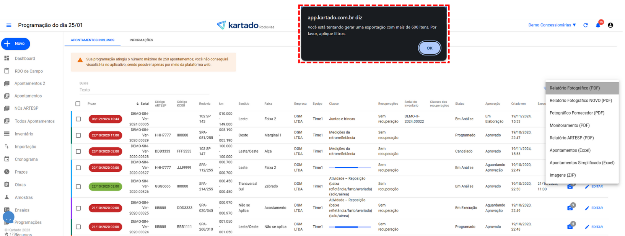Click the Dashboard sidebar icon
Screen dimensions: 625x236
click(7, 59)
